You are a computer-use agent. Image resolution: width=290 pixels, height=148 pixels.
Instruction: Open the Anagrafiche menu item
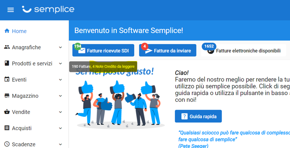[34, 47]
